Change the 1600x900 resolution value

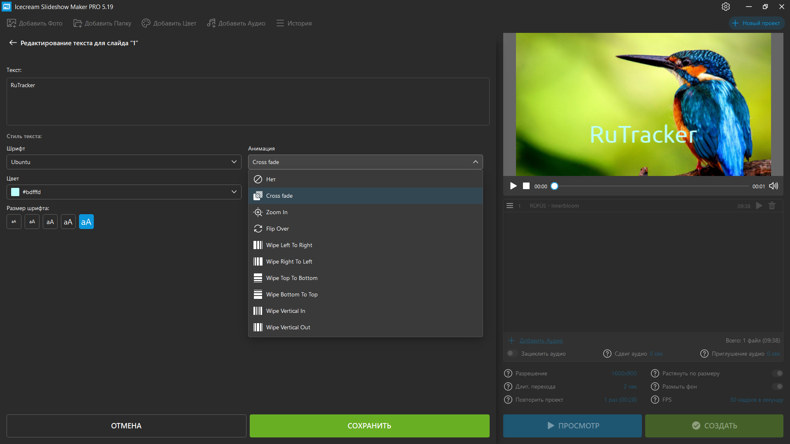[x=624, y=373]
